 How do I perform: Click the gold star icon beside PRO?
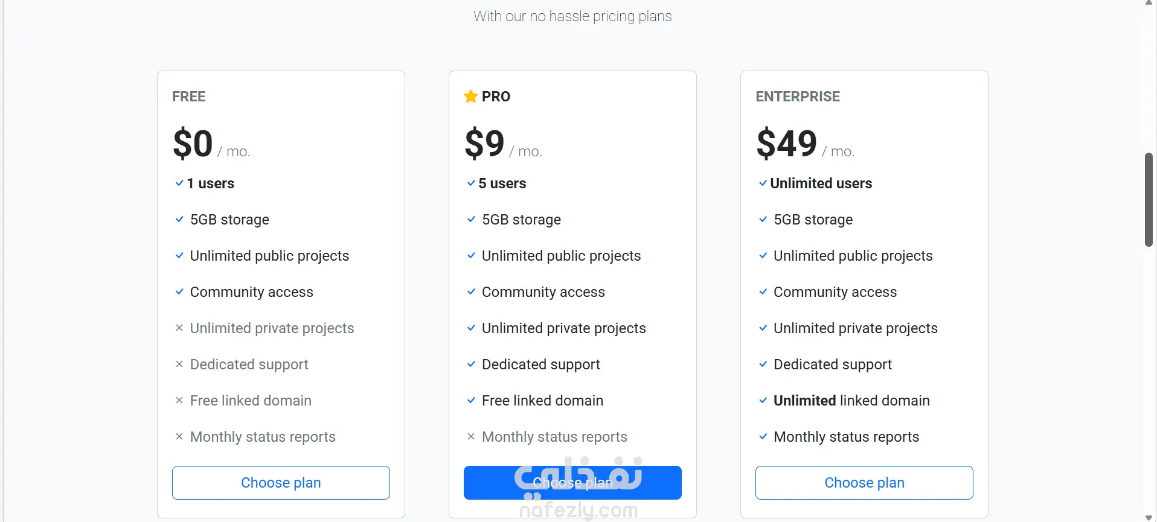[470, 97]
